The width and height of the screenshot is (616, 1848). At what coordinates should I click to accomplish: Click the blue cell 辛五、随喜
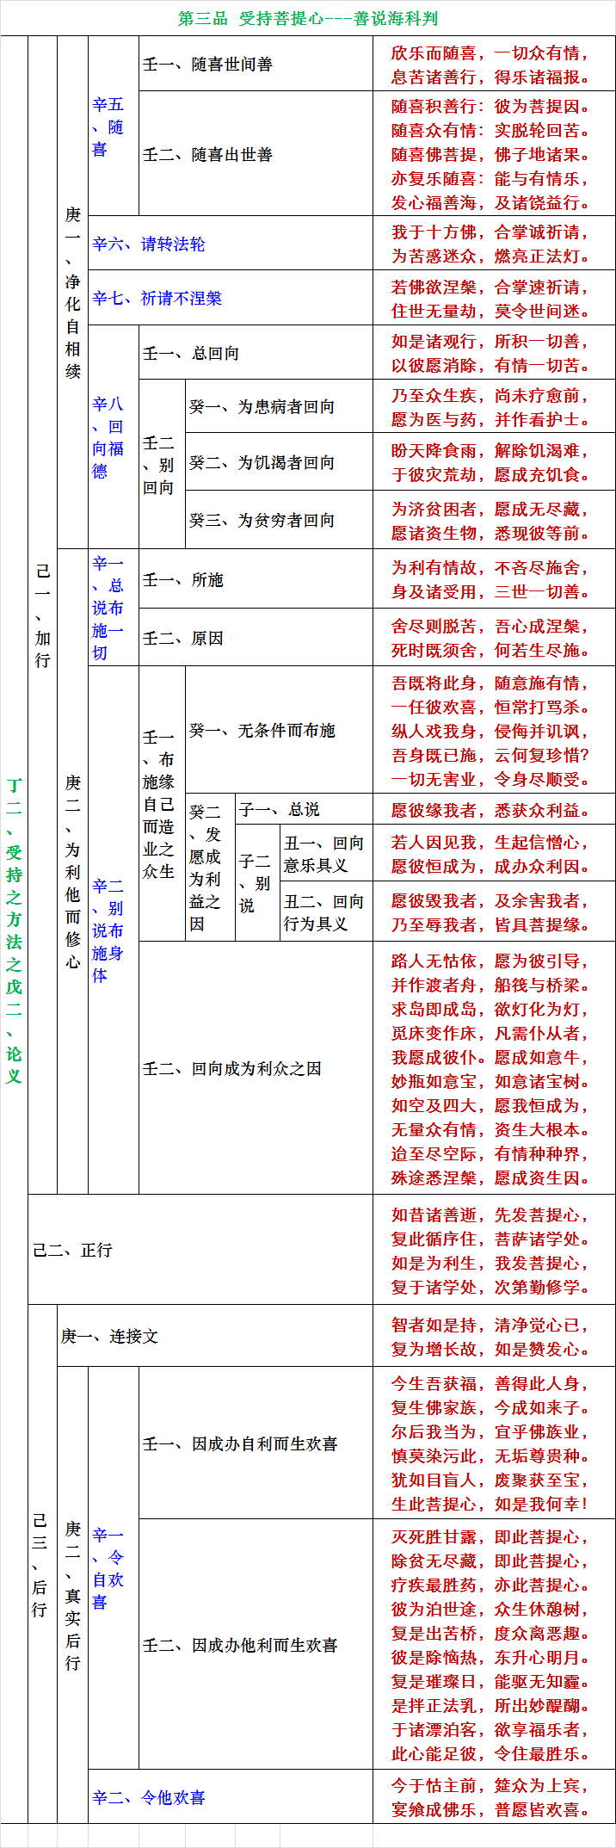(x=114, y=127)
